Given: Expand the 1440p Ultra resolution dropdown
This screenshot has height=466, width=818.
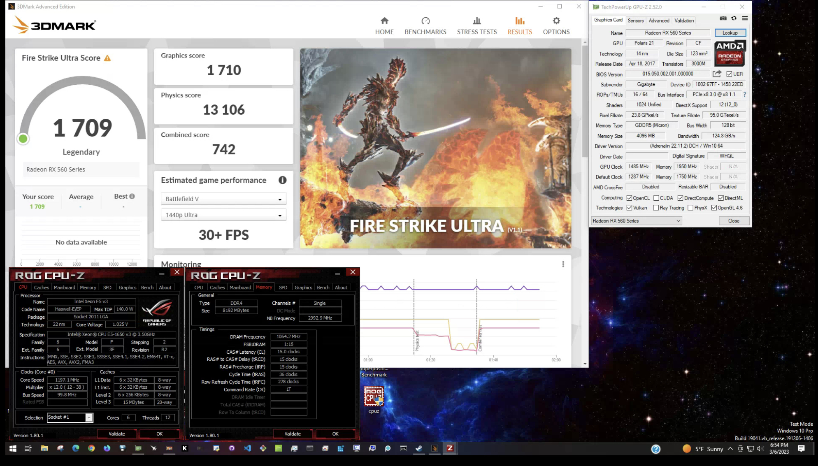Looking at the screenshot, I should point(223,215).
